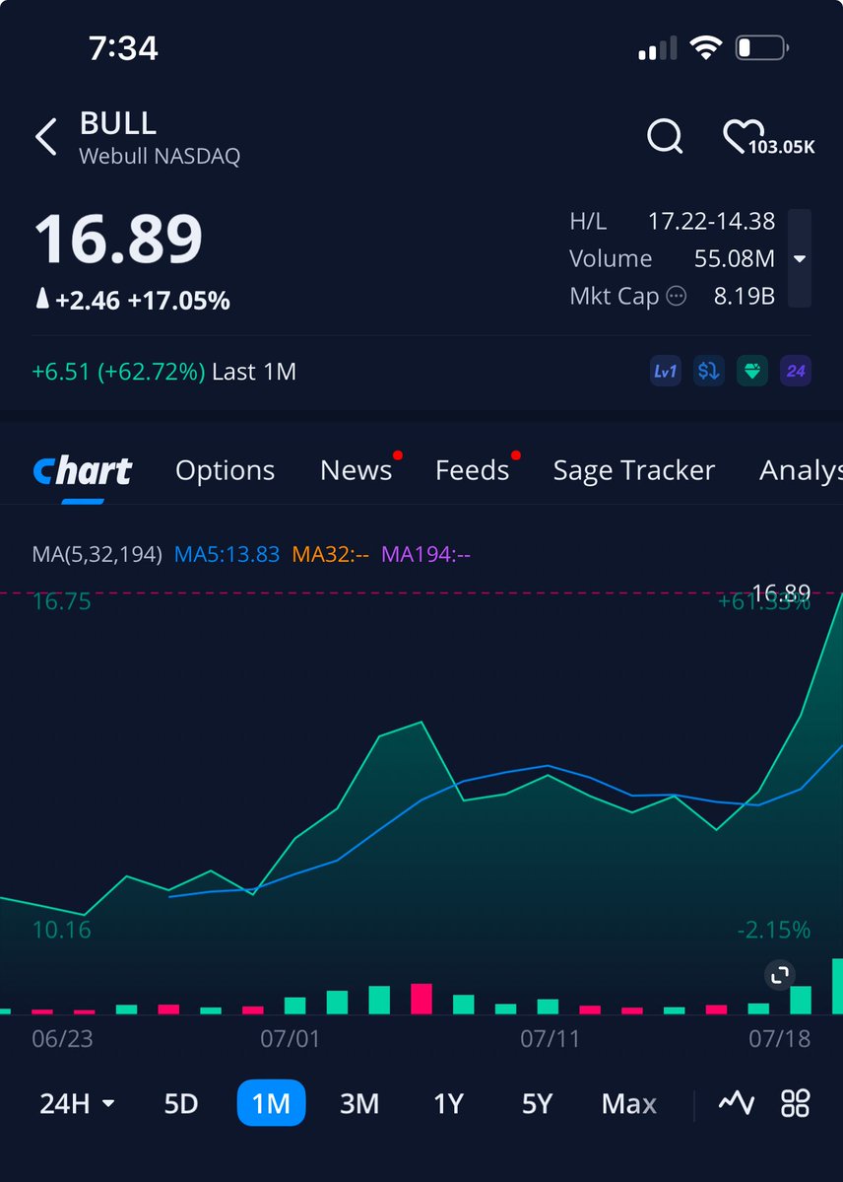Tap the battery status icon
Image resolution: width=843 pixels, height=1182 pixels.
(x=761, y=48)
